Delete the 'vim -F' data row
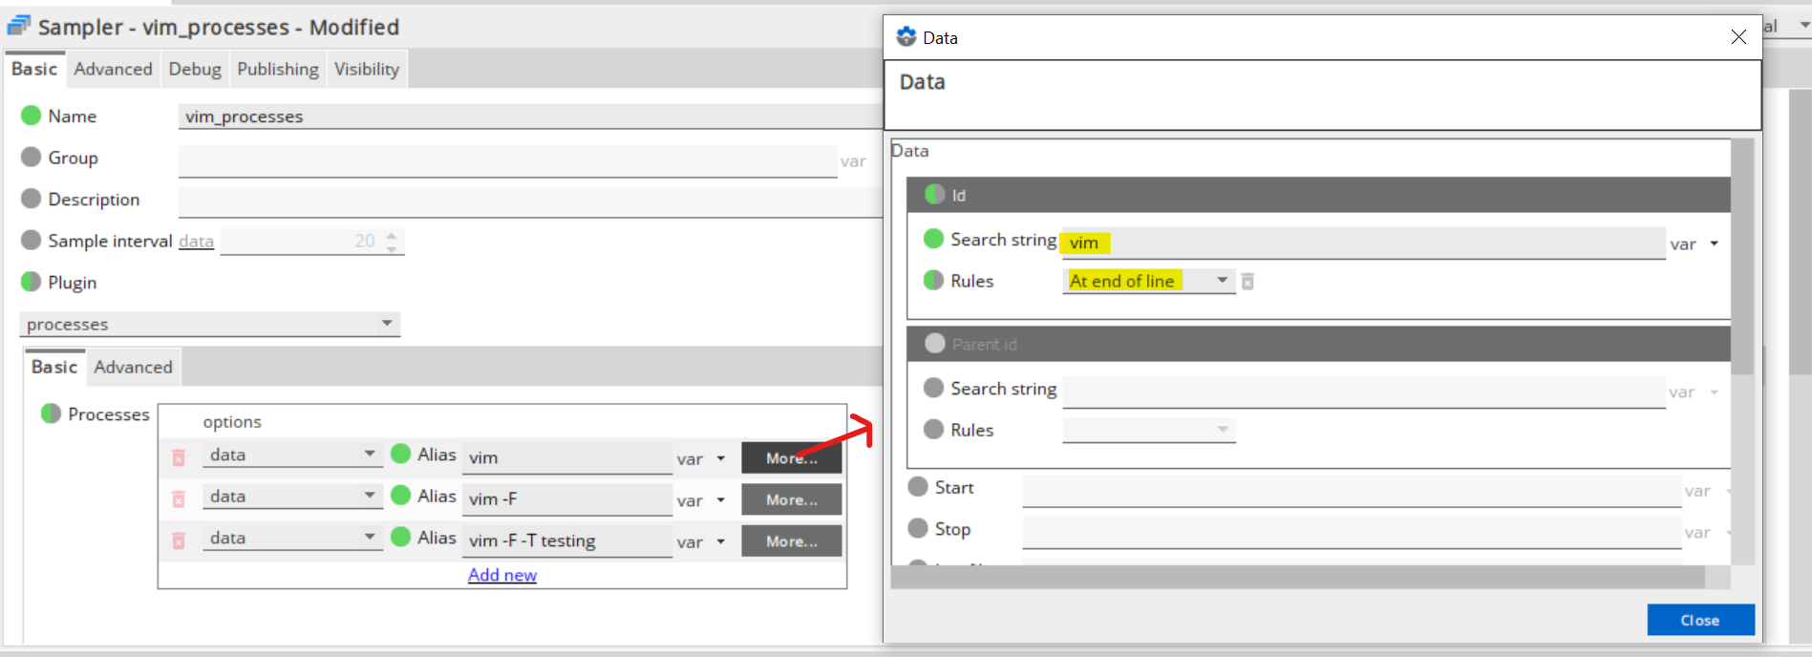 pyautogui.click(x=179, y=498)
